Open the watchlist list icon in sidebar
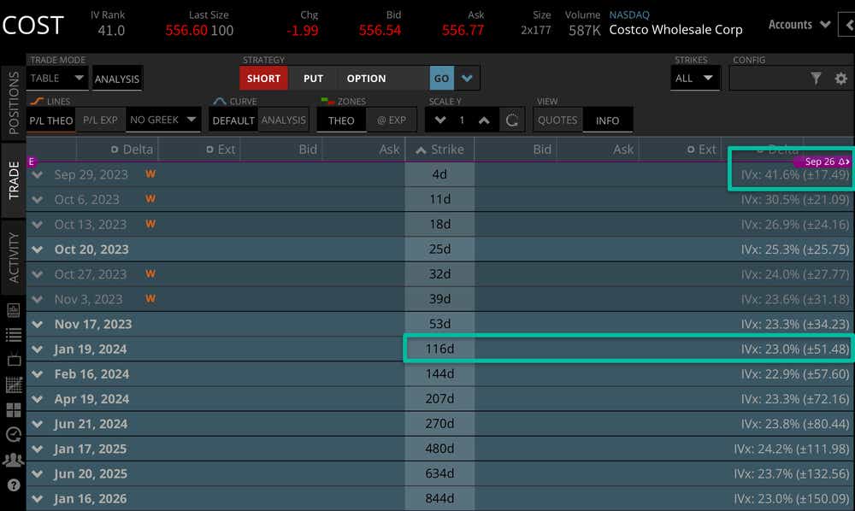The image size is (855, 511). [x=13, y=335]
